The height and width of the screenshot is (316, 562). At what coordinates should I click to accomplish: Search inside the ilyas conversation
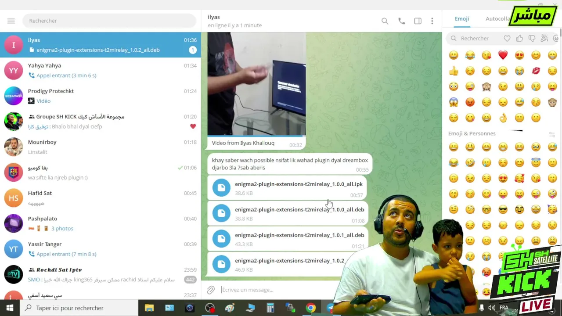[x=385, y=21]
